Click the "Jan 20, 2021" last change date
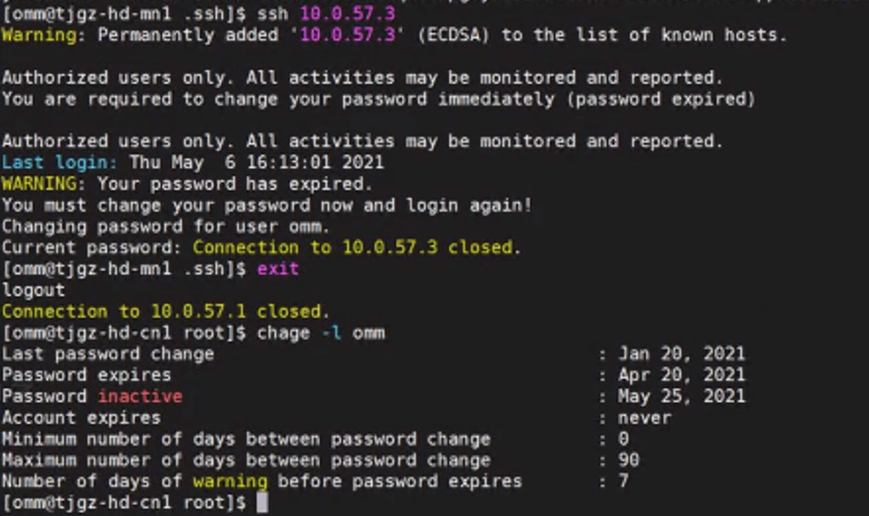Screen dimensions: 869x516 pos(681,354)
